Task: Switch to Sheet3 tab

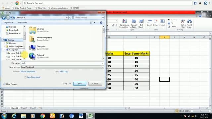Action: (x=33, y=108)
